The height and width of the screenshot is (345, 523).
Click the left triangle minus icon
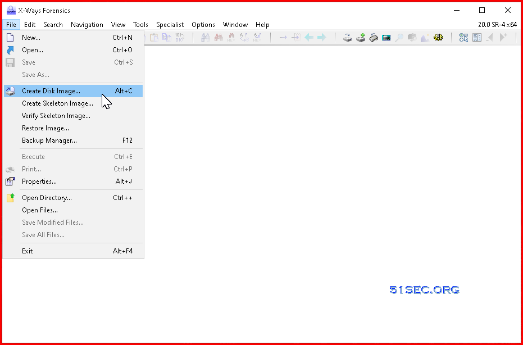pyautogui.click(x=490, y=38)
